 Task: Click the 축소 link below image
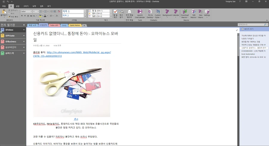76,119
